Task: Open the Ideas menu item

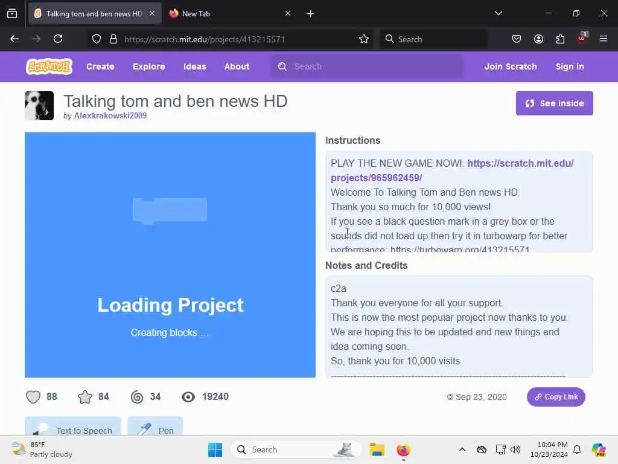Action: (195, 66)
